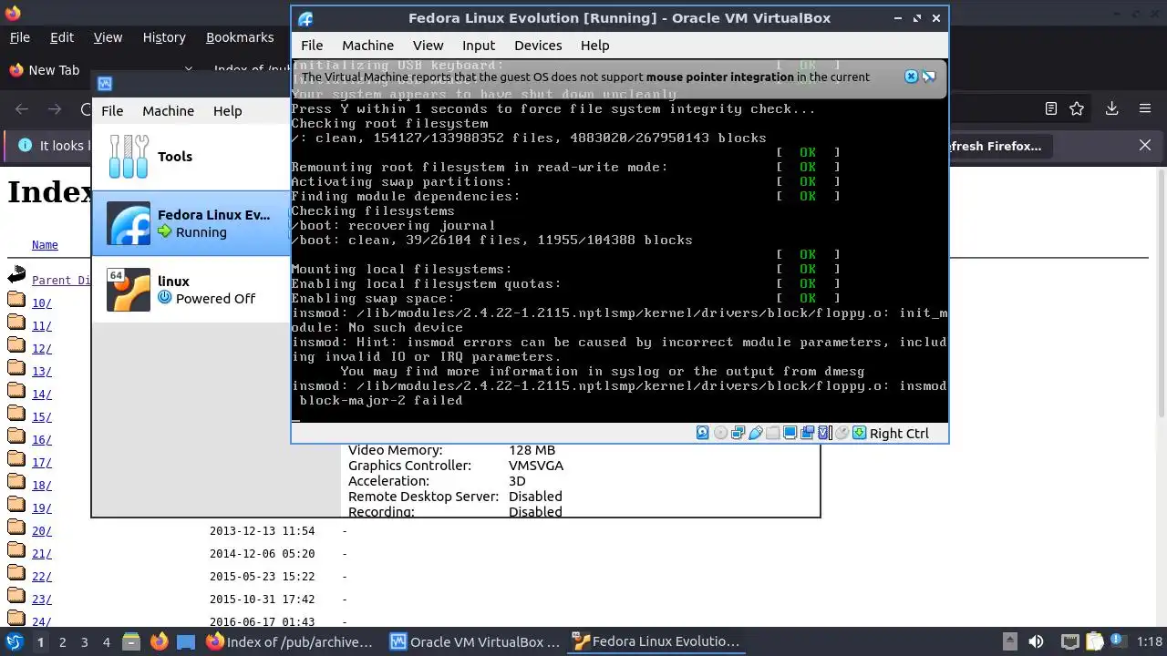
Task: Close the Refresh Firefox notification bar
Action: coord(1145,145)
